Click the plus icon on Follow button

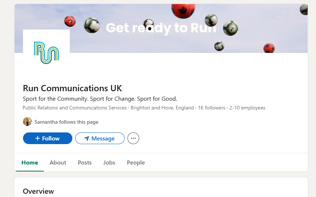tap(37, 139)
